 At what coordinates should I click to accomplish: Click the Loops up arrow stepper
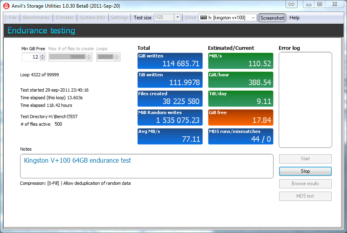tap(117, 55)
